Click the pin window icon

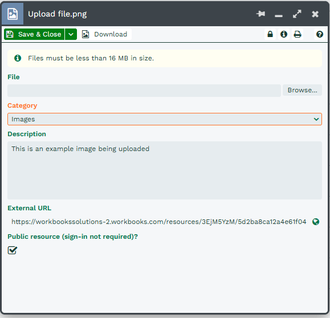260,14
